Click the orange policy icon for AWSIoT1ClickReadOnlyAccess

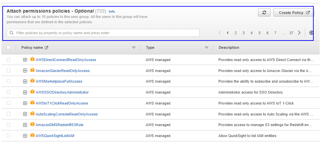coord(32,103)
